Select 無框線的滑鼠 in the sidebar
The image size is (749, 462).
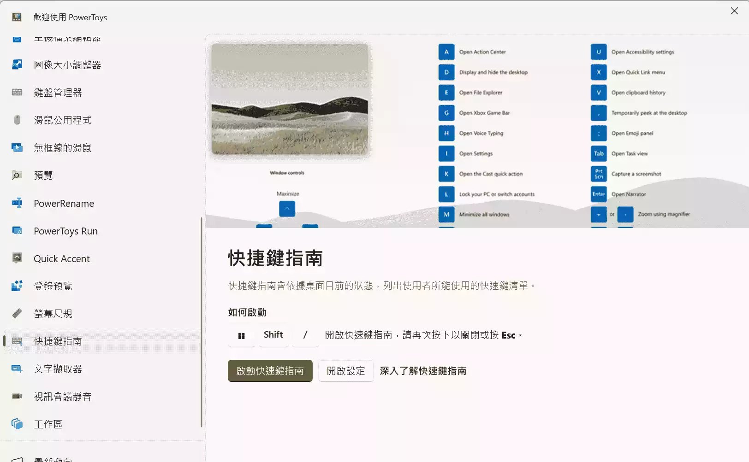point(101,147)
